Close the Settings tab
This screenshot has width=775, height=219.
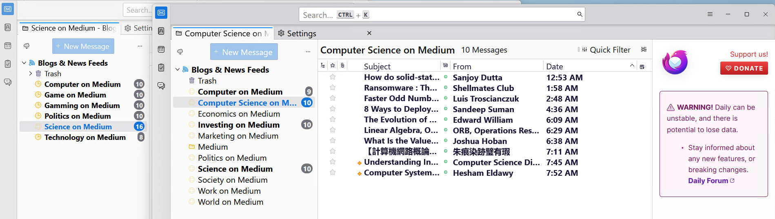[369, 33]
